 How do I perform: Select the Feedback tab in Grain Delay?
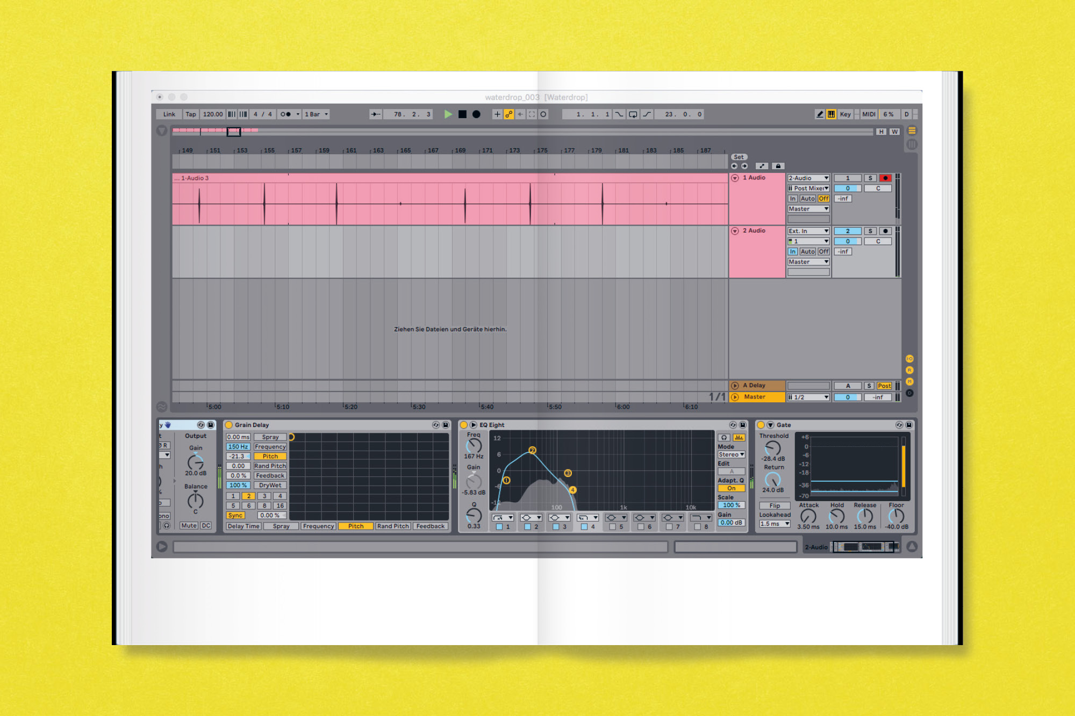pos(430,526)
